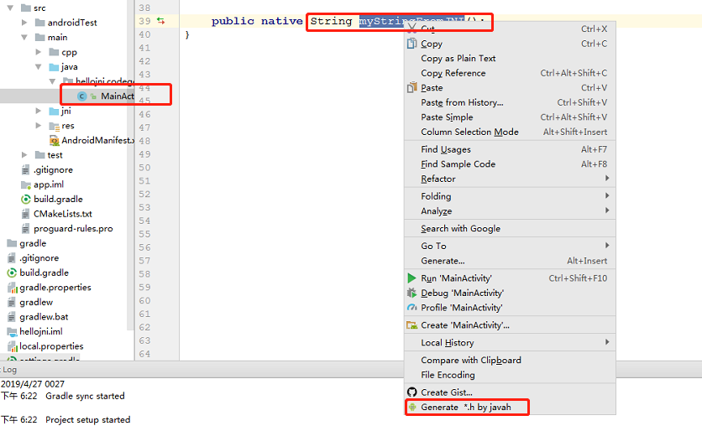The width and height of the screenshot is (702, 426).
Task: Select the gradle folder
Action: pos(33,243)
